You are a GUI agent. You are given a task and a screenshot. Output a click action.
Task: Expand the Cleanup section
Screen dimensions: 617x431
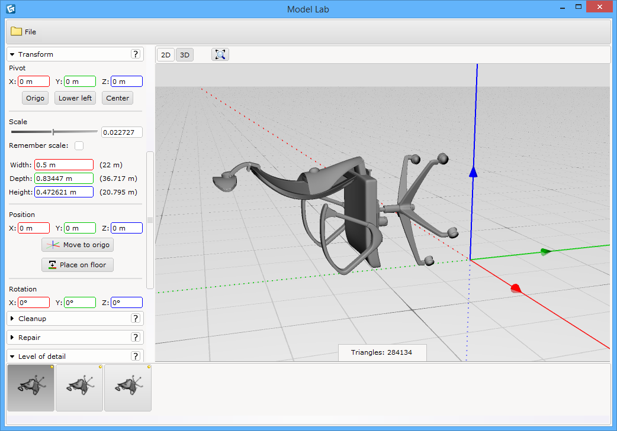(x=12, y=319)
